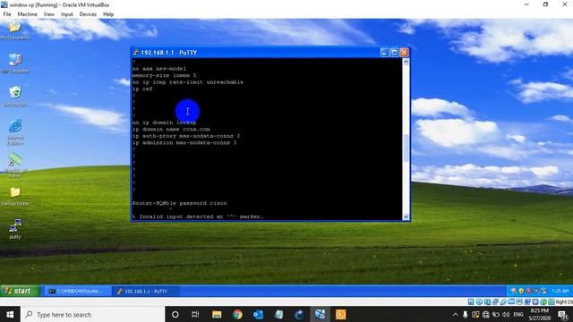573x322 pixels.
Task: Open the Input menu in VirtualBox
Action: point(67,14)
